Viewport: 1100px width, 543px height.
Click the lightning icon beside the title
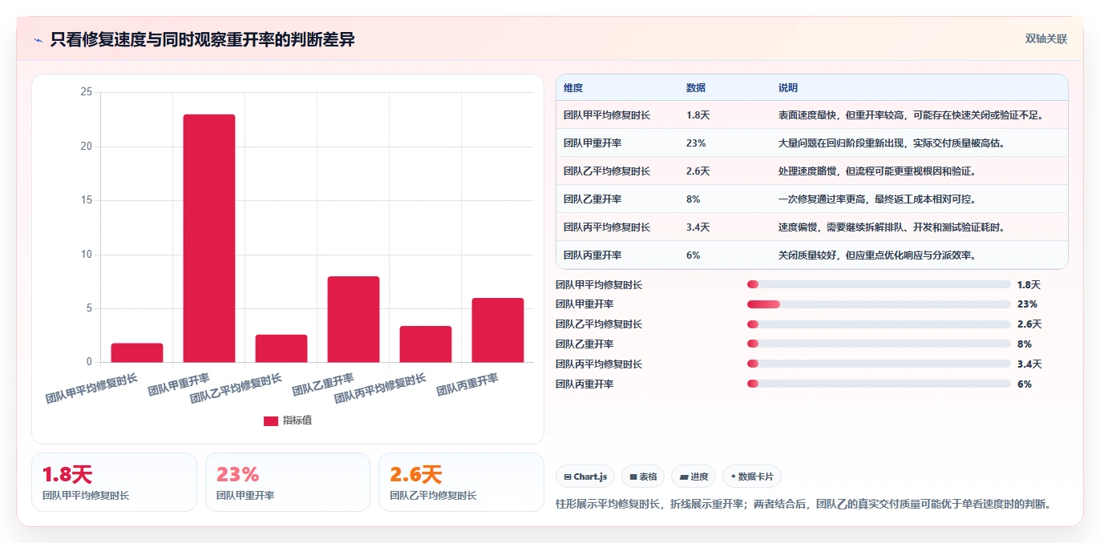coord(38,40)
